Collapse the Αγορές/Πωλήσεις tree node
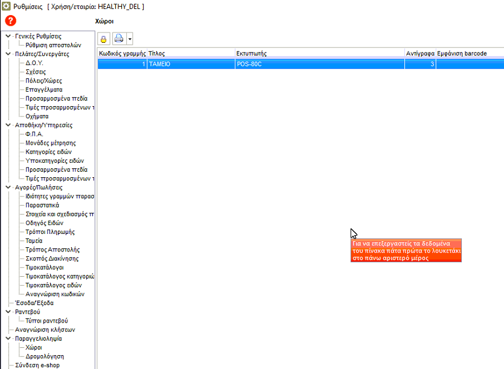The height and width of the screenshot is (369, 504). [x=8, y=188]
